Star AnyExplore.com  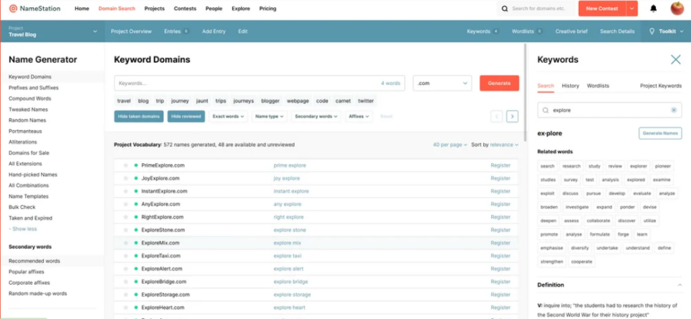(x=126, y=204)
